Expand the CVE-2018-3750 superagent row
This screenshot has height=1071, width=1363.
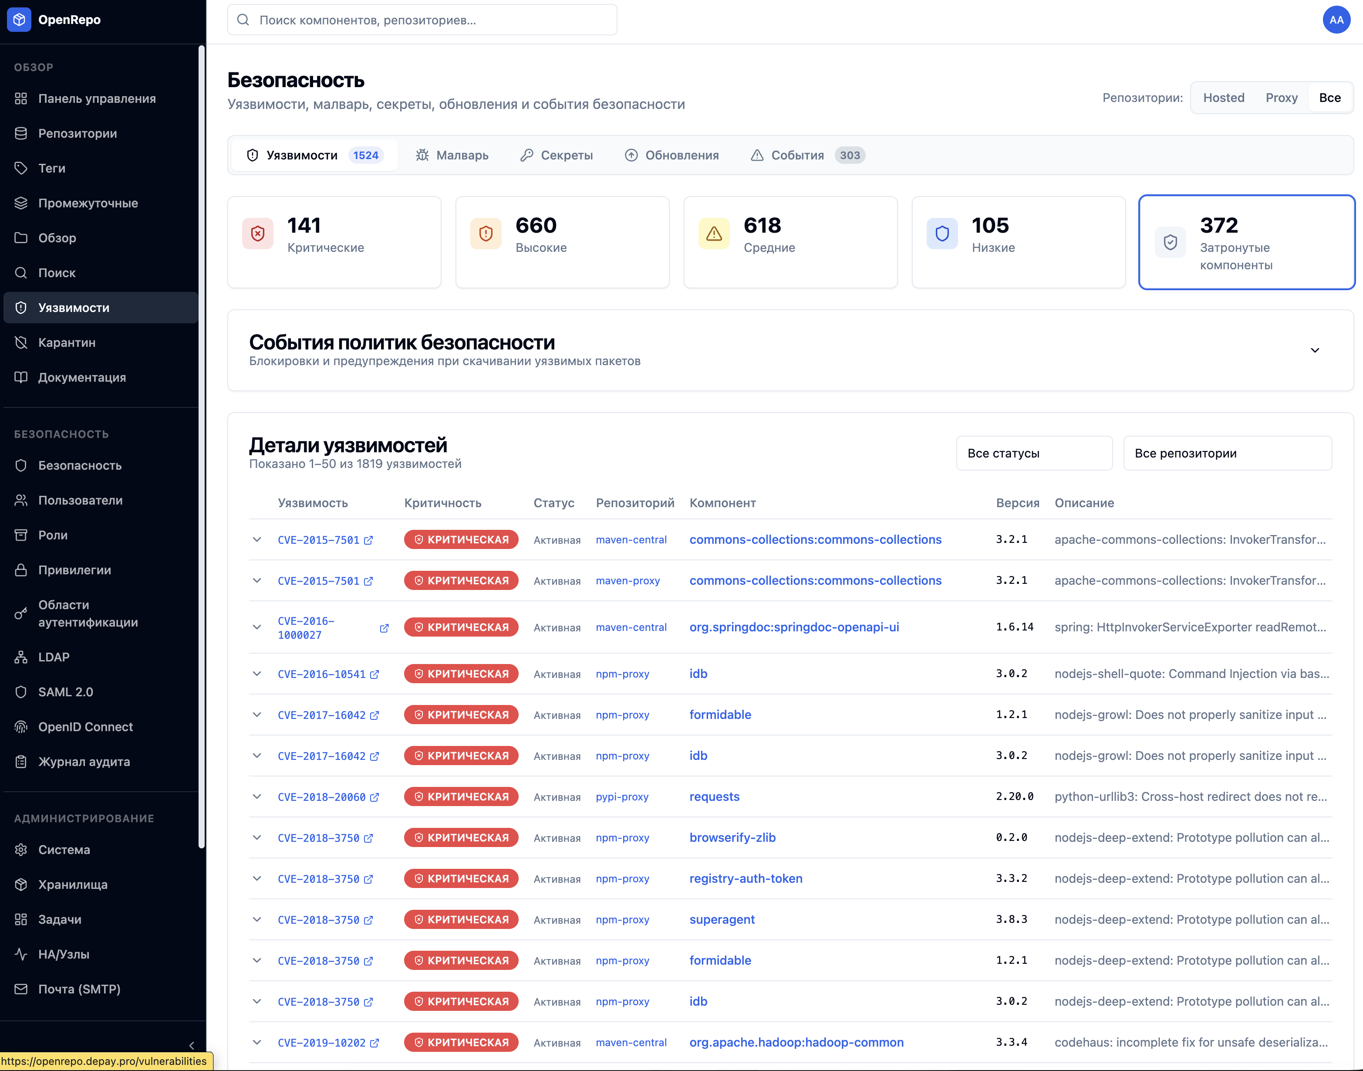(x=257, y=920)
